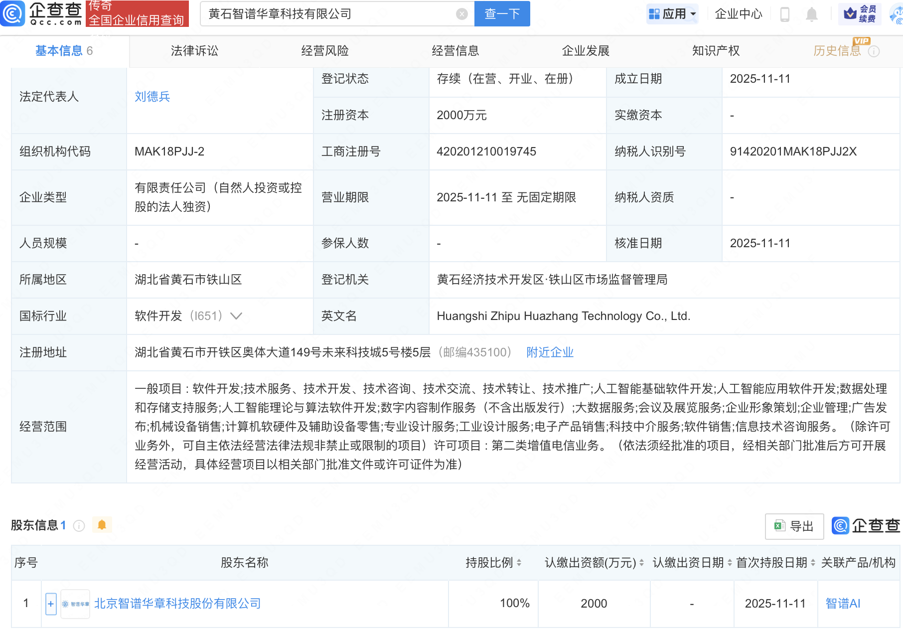Clear the search box with the X icon
The width and height of the screenshot is (903, 629).
462,14
